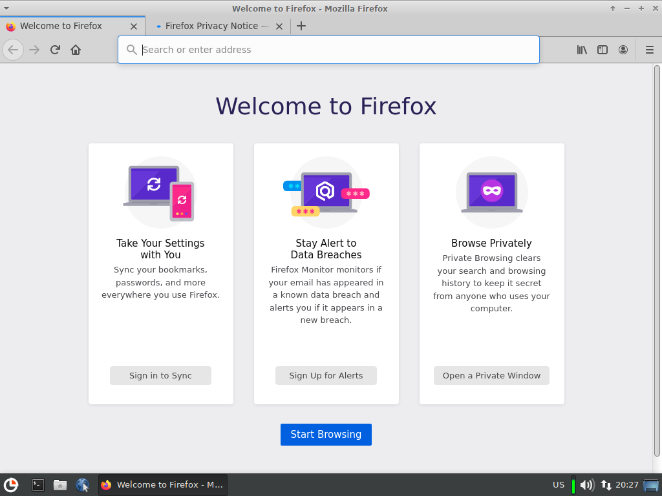Open the Firefox Account menu
The width and height of the screenshot is (662, 496).
[623, 50]
